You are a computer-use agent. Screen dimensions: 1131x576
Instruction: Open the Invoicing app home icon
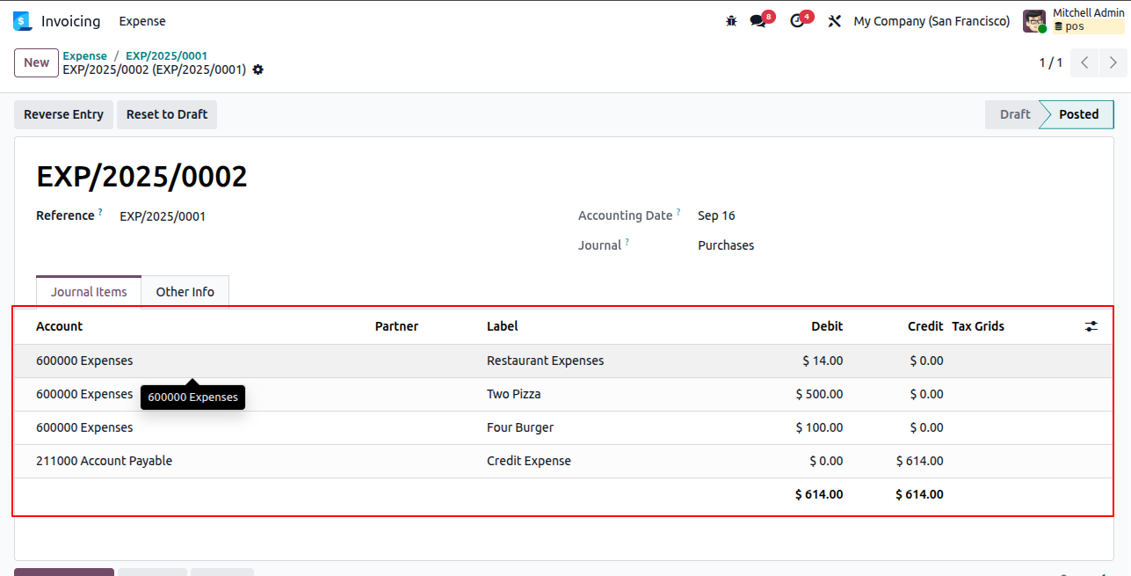pos(22,21)
